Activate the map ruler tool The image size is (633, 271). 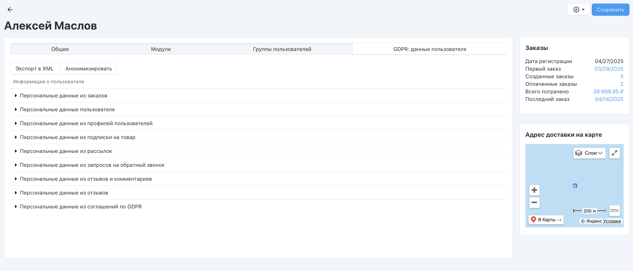point(614,211)
